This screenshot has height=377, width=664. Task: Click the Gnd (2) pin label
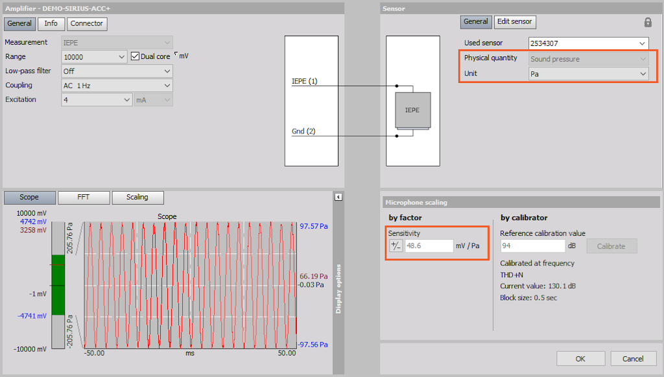coord(303,131)
